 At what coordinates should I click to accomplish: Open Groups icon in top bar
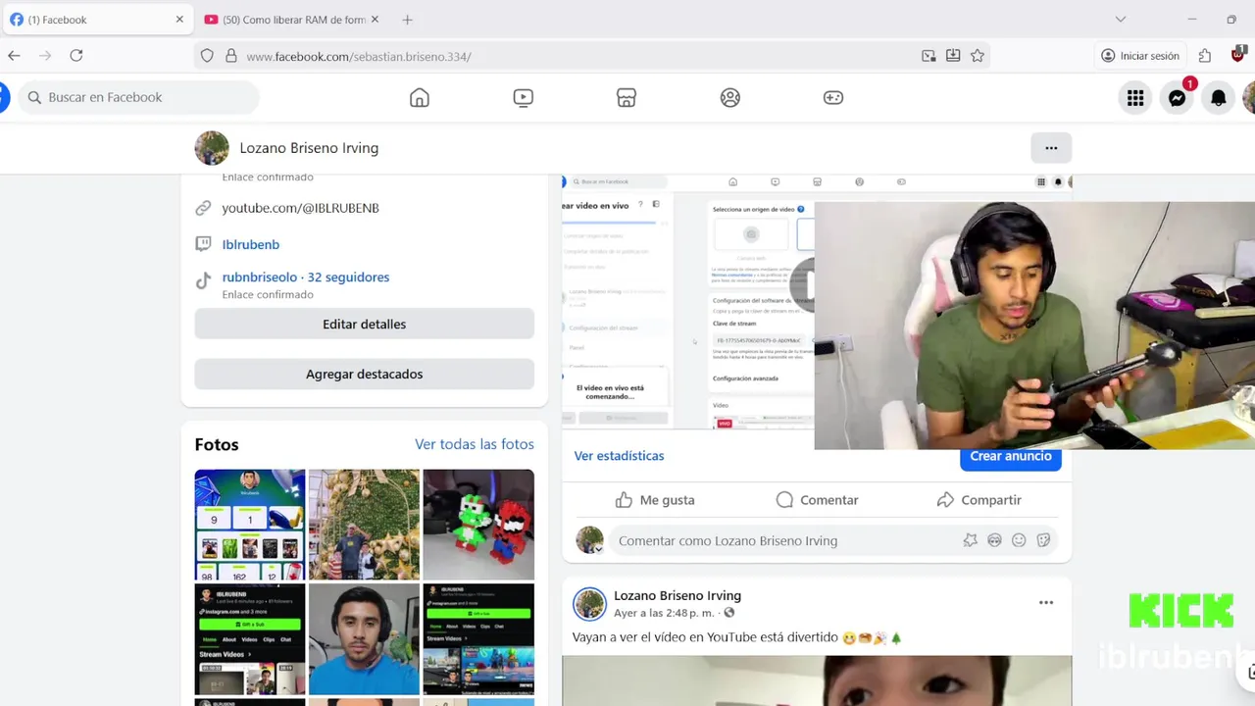tap(730, 97)
